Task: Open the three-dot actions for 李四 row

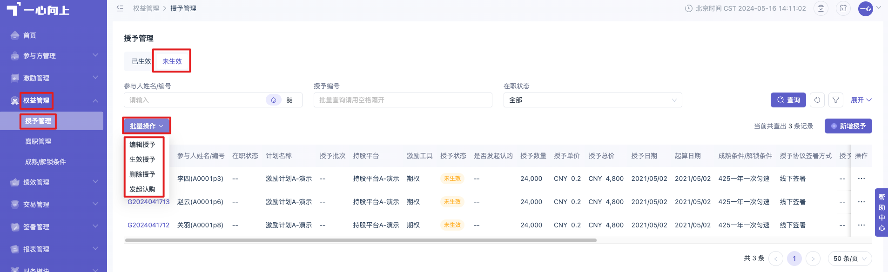Action: (x=861, y=179)
